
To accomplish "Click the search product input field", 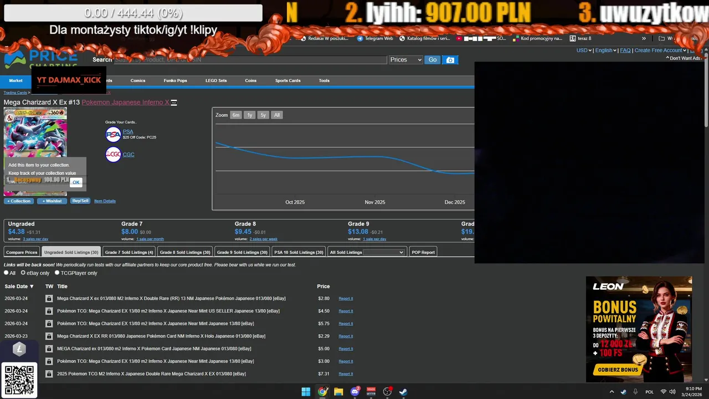I will (250, 60).
